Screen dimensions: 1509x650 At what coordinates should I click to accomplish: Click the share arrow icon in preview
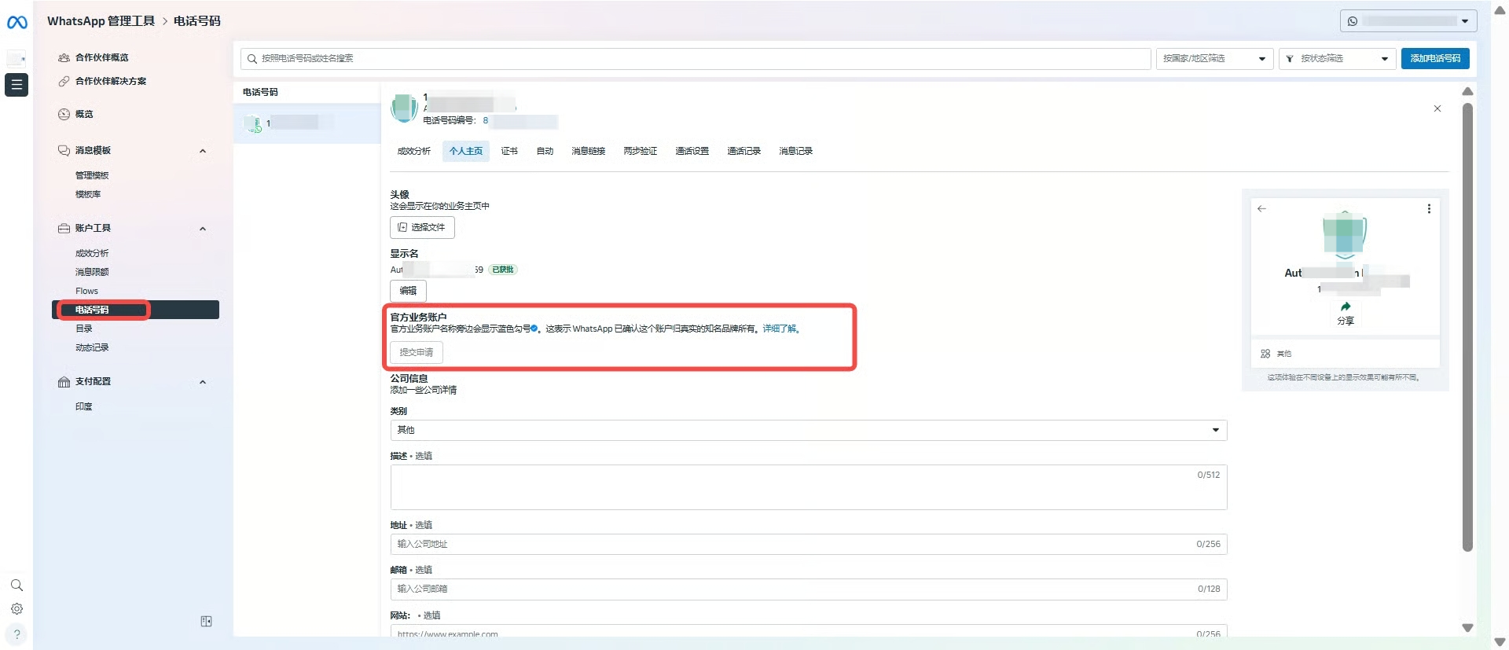coord(1345,307)
